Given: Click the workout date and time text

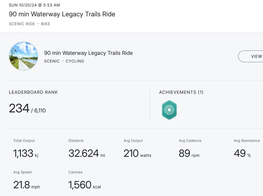Looking at the screenshot, I should pyautogui.click(x=34, y=5).
